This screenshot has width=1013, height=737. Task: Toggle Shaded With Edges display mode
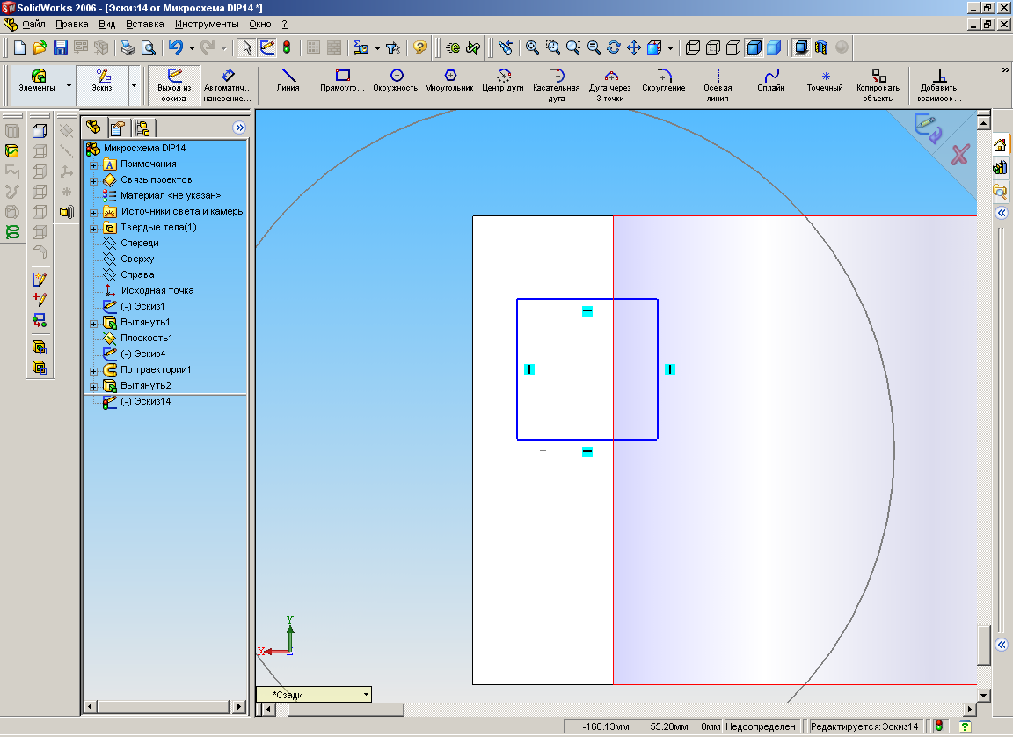[754, 47]
